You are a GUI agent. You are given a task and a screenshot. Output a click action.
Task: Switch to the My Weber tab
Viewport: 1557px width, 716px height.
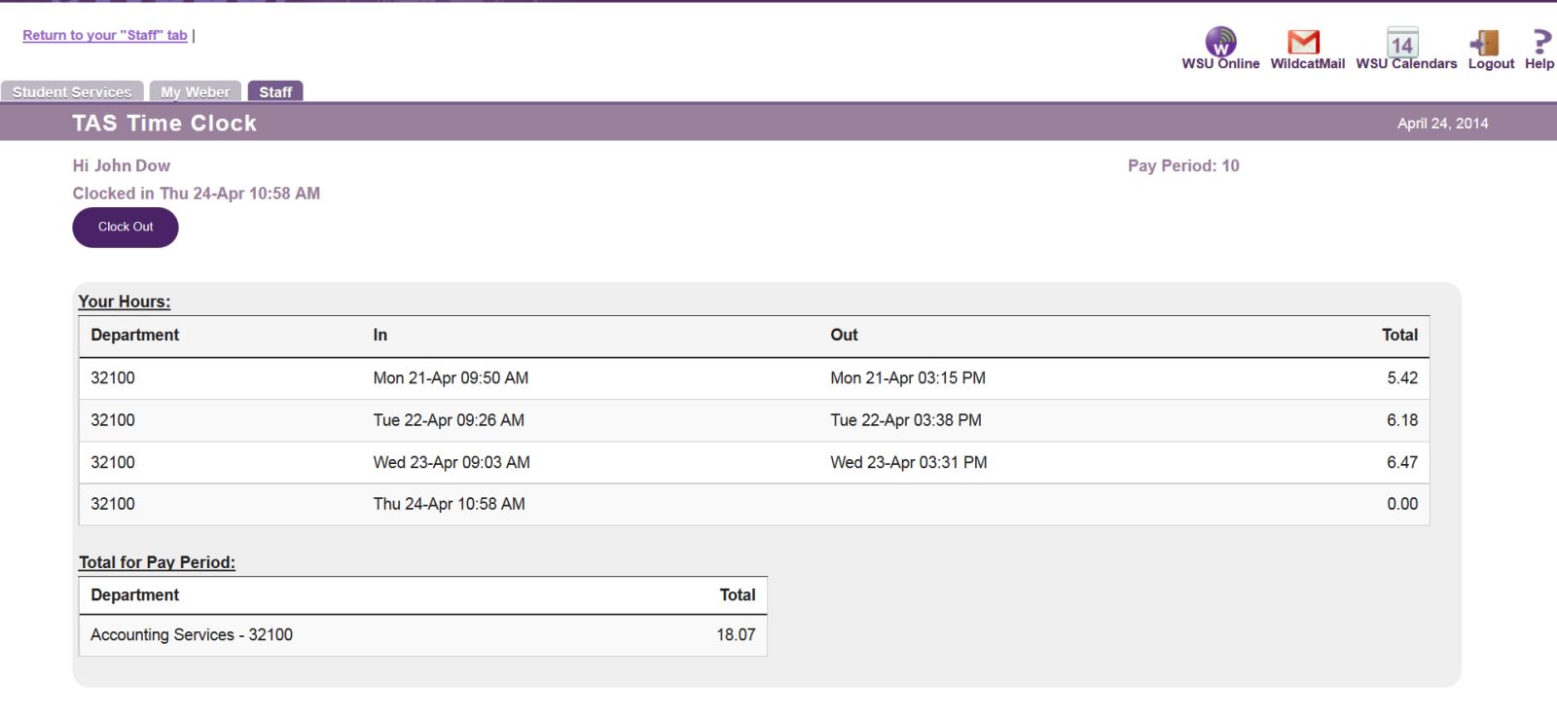pos(196,91)
